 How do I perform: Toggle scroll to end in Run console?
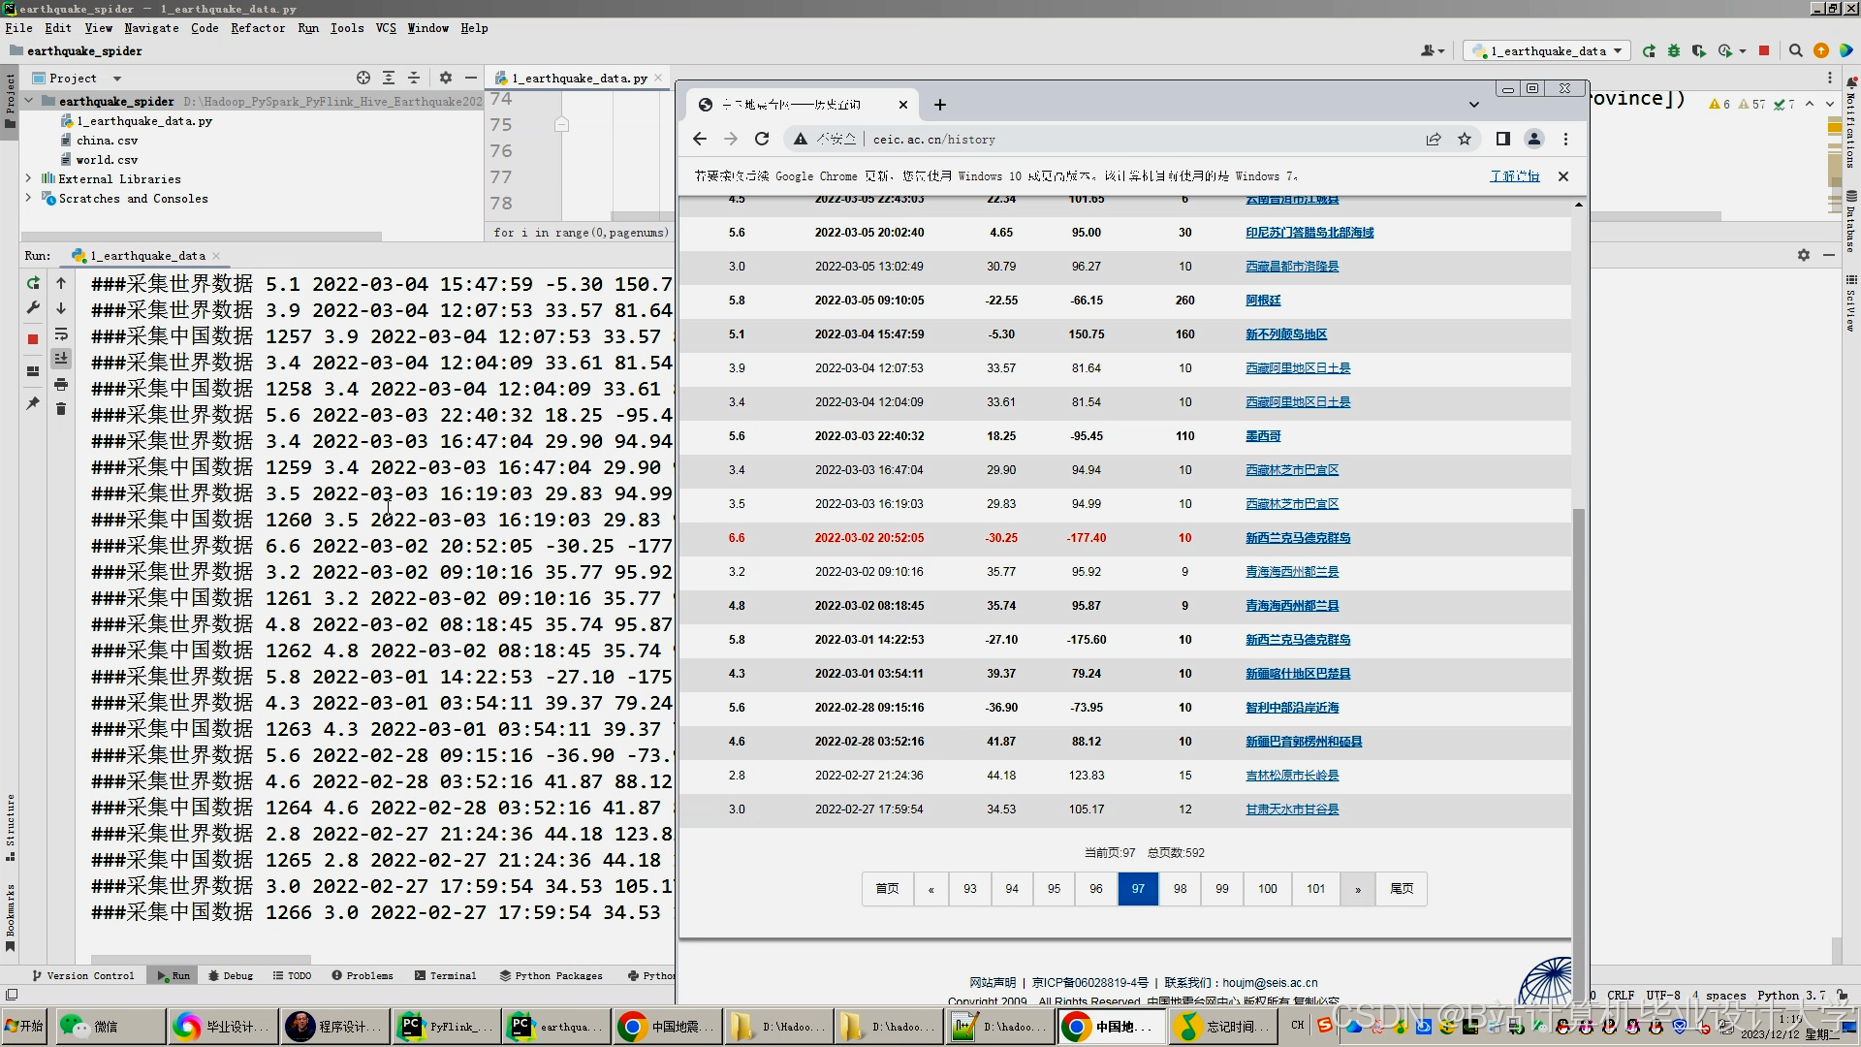61,359
